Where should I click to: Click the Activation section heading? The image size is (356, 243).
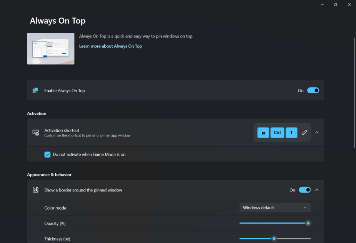pos(37,113)
